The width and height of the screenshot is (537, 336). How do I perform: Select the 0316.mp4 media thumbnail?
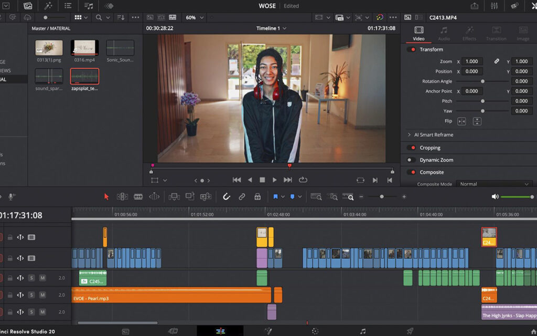(84, 48)
